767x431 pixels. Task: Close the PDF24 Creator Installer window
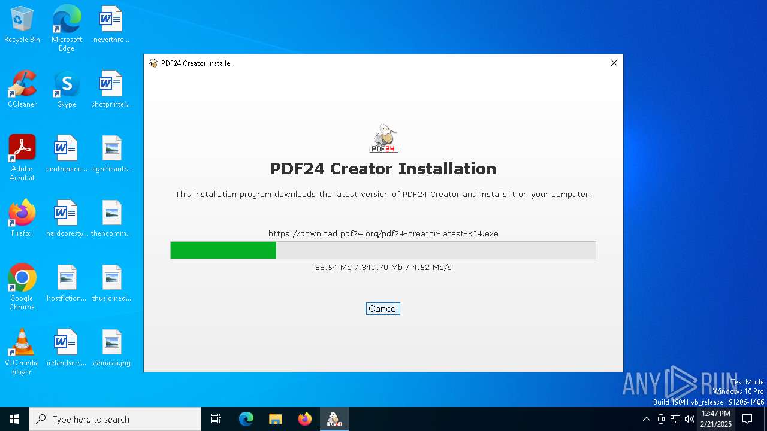(x=614, y=63)
